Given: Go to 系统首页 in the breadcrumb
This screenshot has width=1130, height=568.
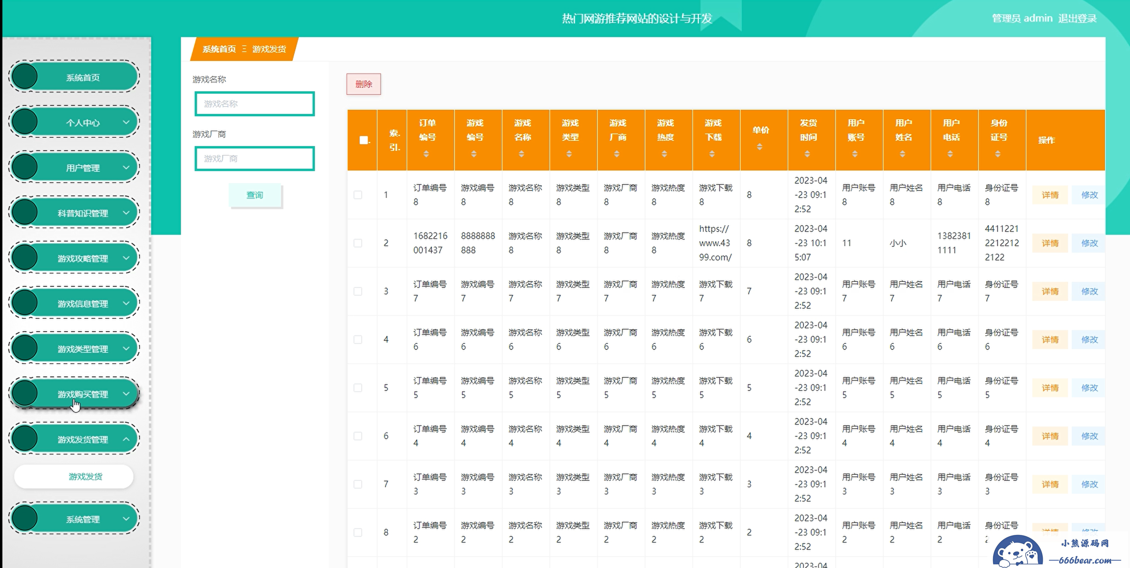Looking at the screenshot, I should coord(219,49).
